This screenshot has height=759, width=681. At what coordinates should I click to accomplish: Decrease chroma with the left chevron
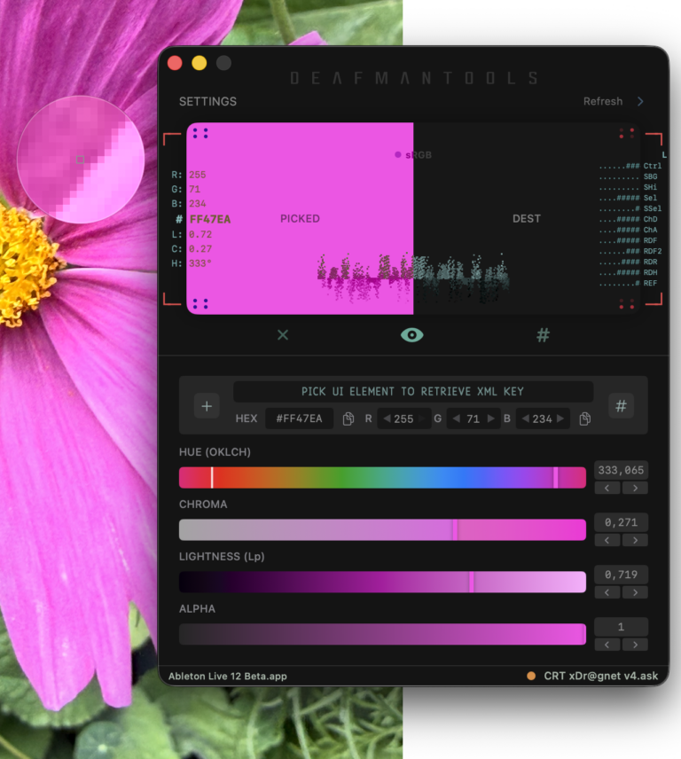tap(607, 540)
